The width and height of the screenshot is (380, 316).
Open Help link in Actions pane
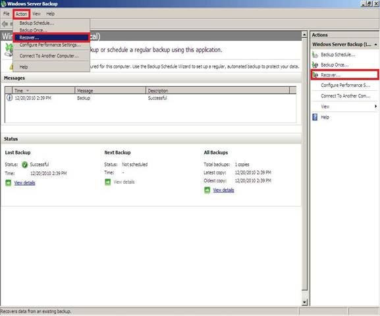(325, 117)
